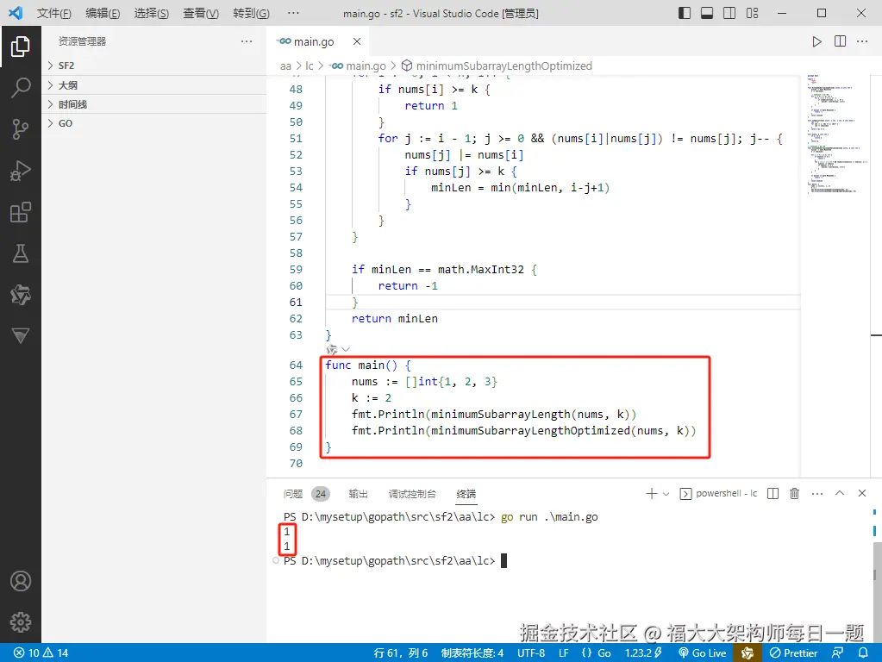Close the terminal panel
The height and width of the screenshot is (662, 882).
tap(862, 493)
